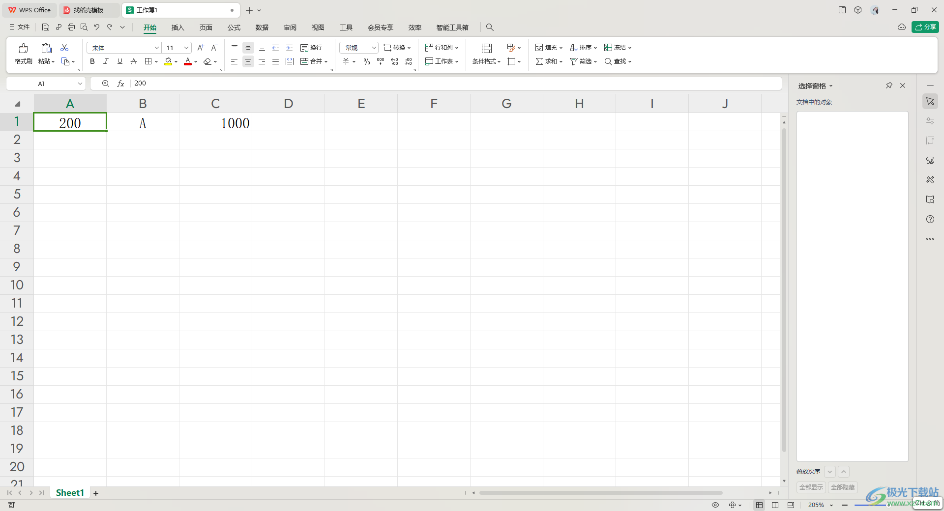Toggle top vertical alignment
944x511 pixels.
[x=235, y=48]
